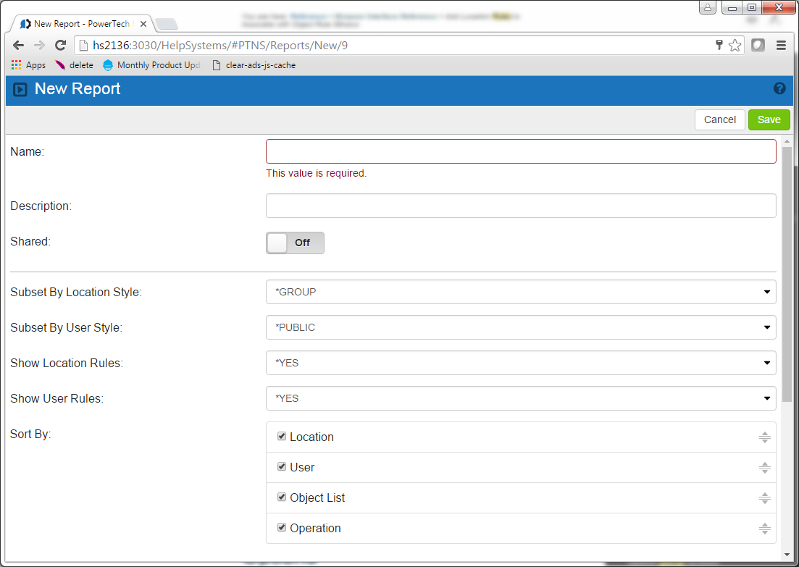
Task: Click the reorder handle for Location row
Action: [x=764, y=437]
